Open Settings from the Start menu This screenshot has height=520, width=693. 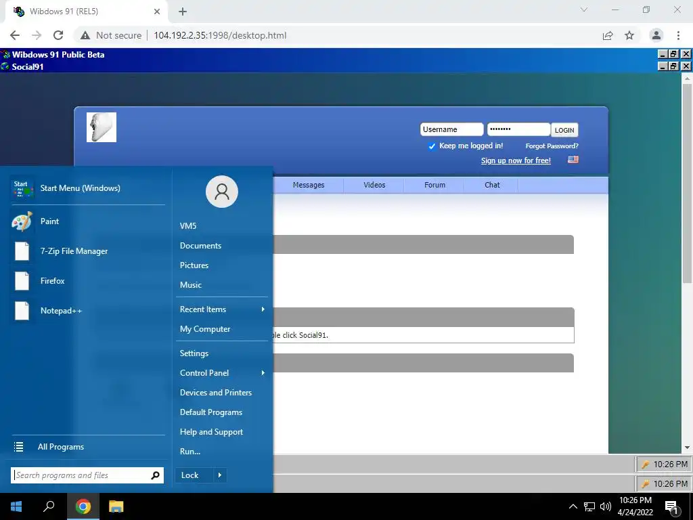click(x=194, y=353)
